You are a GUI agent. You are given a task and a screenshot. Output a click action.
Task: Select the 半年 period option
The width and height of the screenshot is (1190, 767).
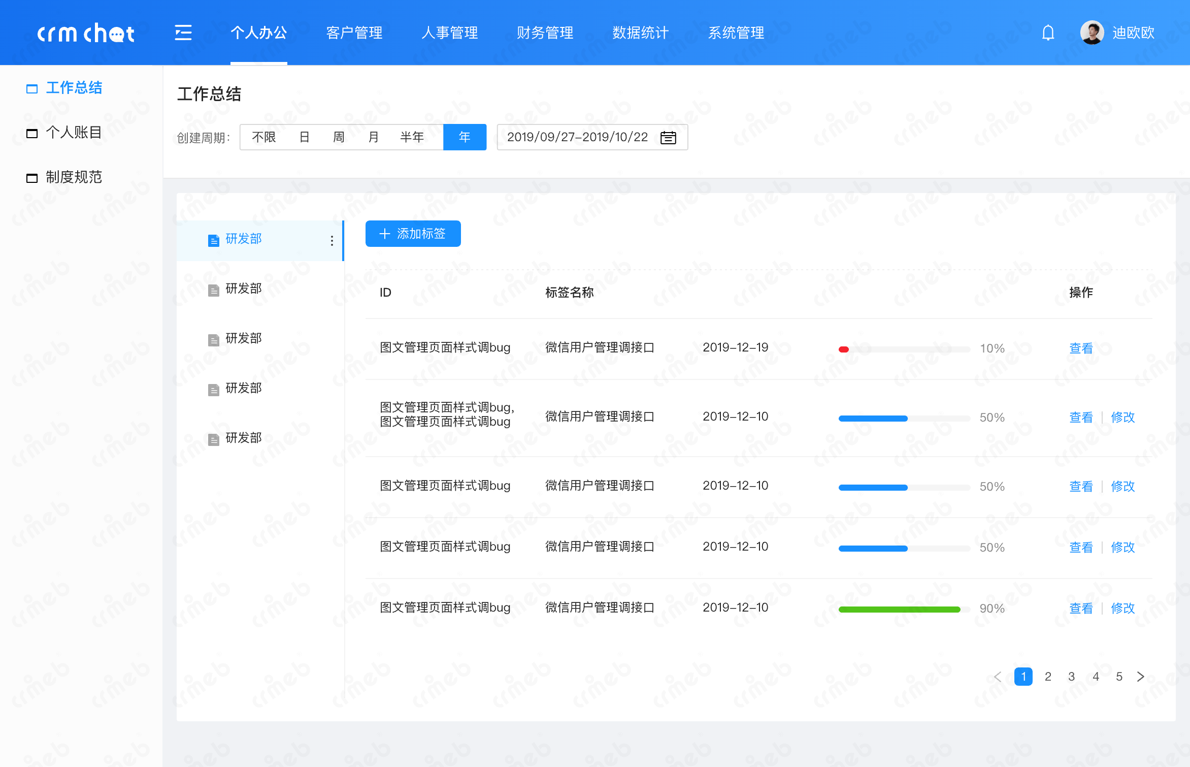[x=412, y=137]
